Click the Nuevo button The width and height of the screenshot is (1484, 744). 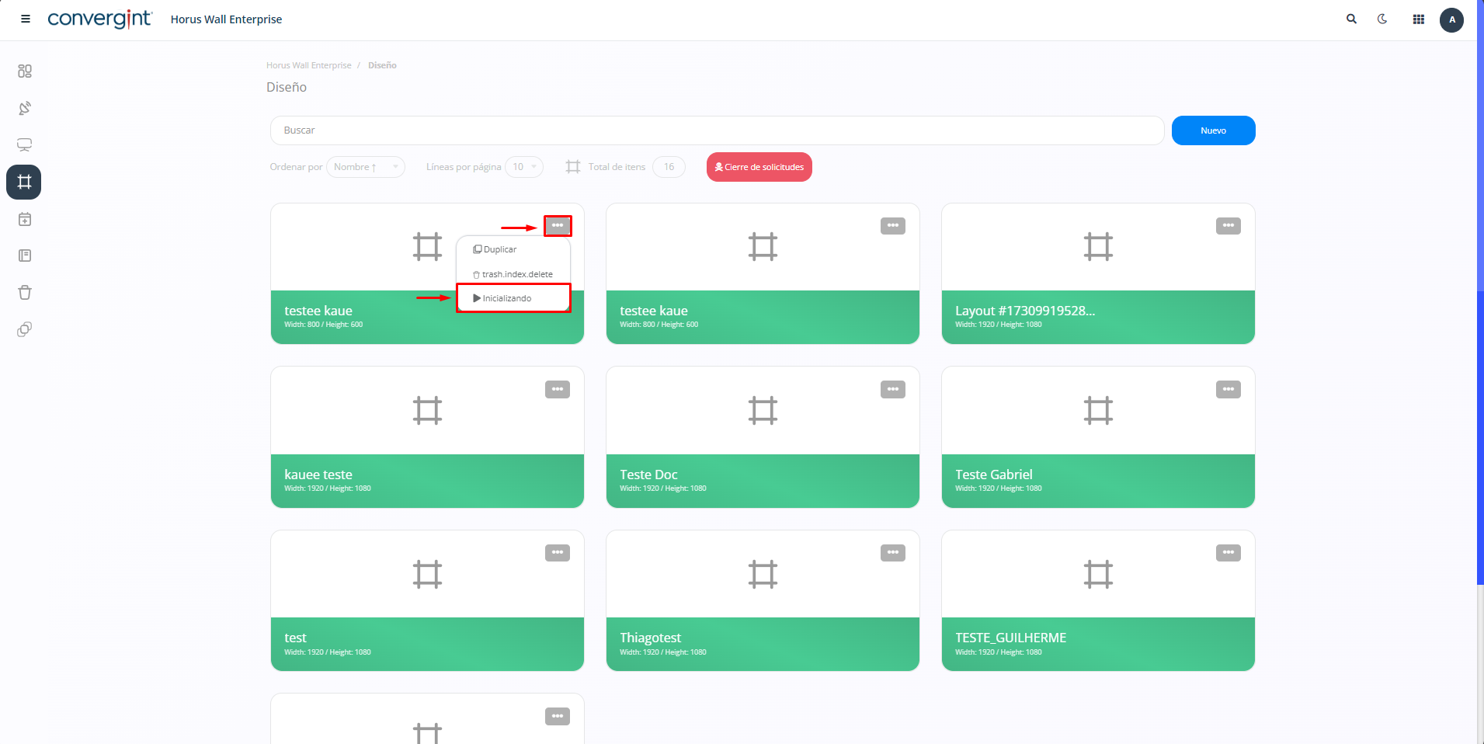1213,130
